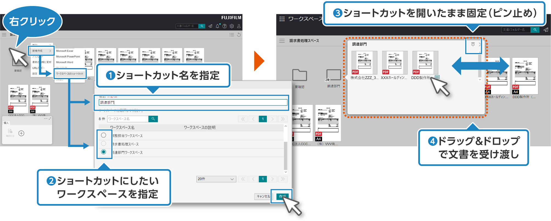Viewport: 551px width, 221px height.
Task: Click workspace name search button in dialog
Action: [153, 119]
